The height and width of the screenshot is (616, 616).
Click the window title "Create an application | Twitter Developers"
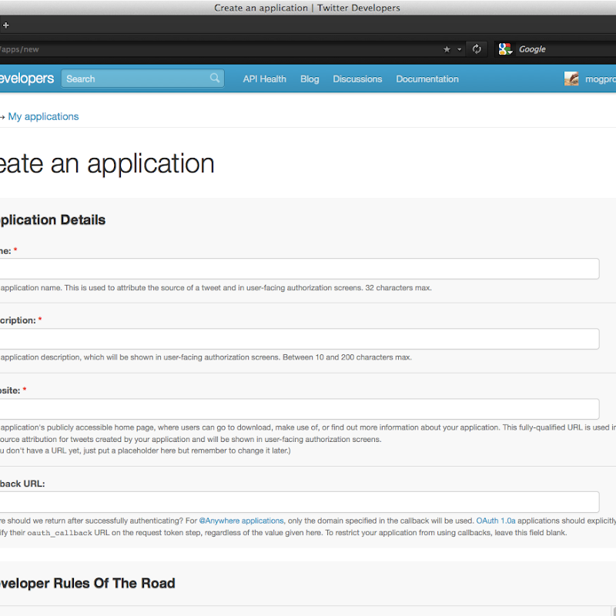coord(307,8)
